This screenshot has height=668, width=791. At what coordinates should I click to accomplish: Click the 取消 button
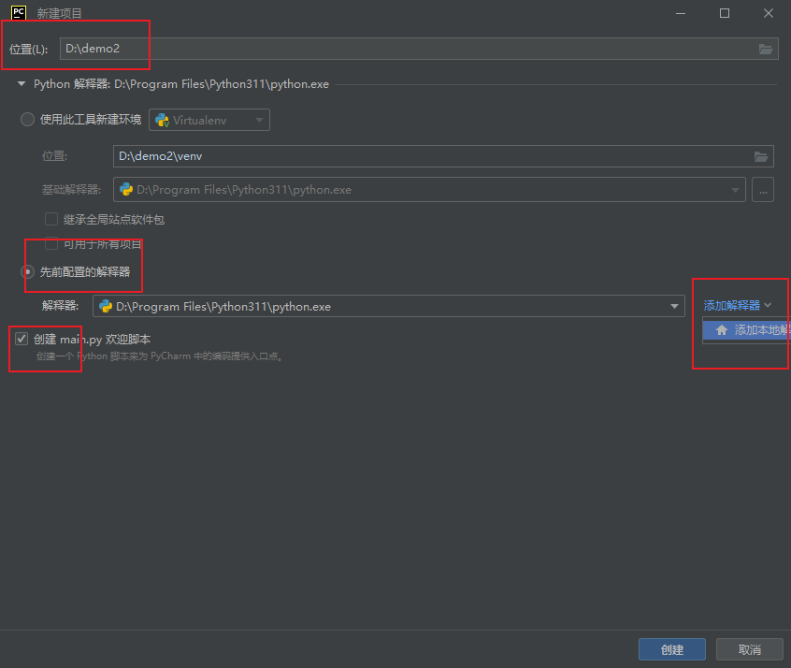point(750,650)
